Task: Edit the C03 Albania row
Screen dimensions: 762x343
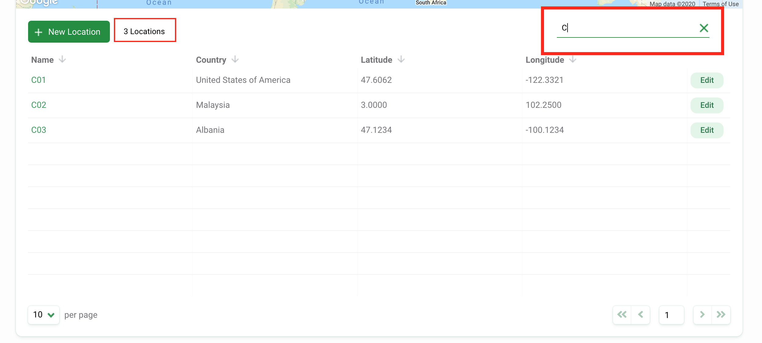Action: click(x=707, y=130)
